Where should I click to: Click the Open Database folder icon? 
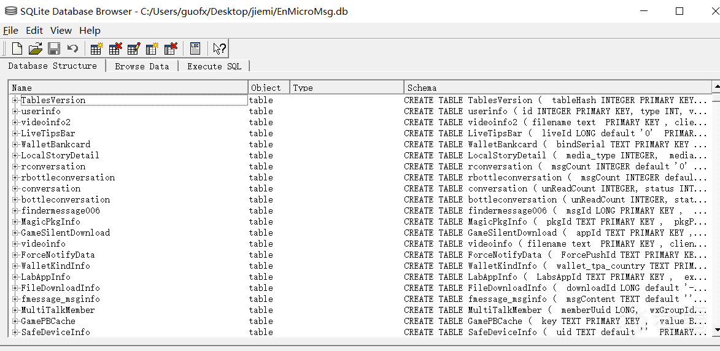(x=36, y=48)
